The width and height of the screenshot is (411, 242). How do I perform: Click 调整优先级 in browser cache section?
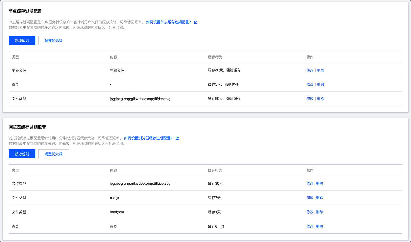[x=54, y=154]
